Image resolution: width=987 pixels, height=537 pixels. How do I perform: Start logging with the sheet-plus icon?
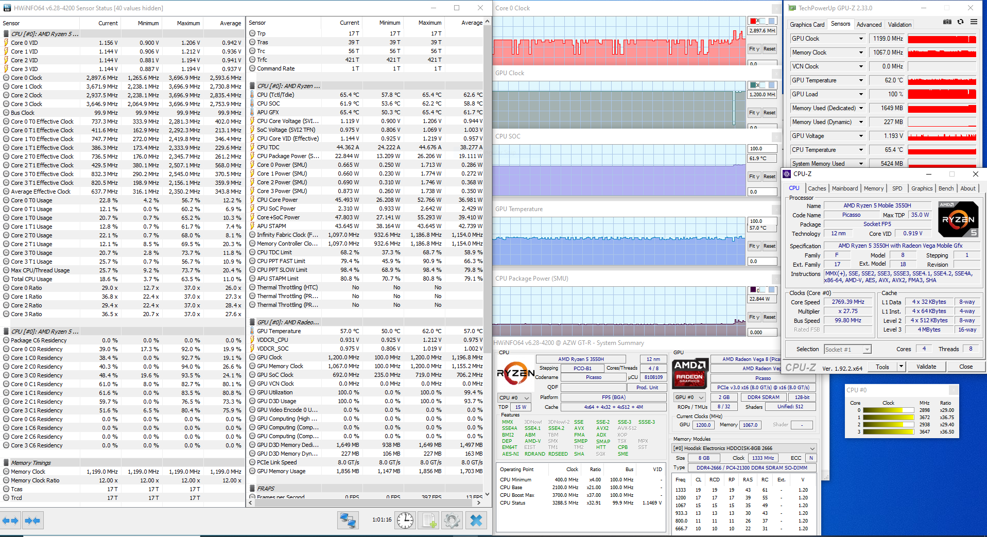click(429, 520)
